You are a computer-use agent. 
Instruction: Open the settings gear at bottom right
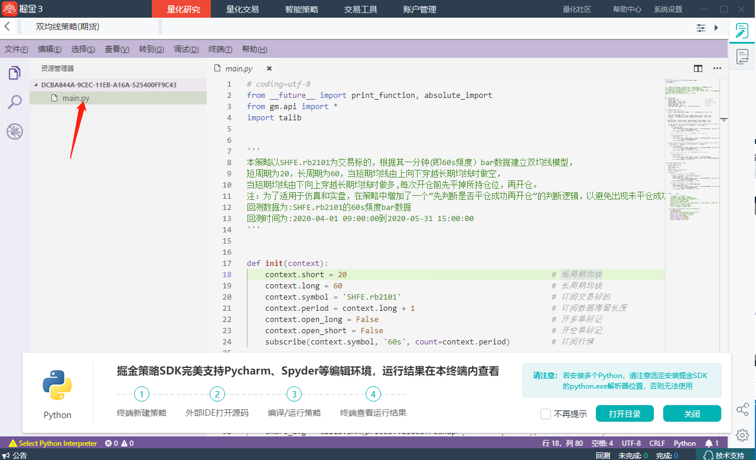click(x=742, y=435)
